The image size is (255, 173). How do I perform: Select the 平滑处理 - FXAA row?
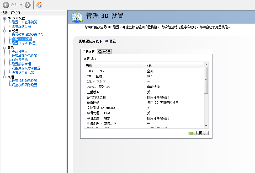144,113
